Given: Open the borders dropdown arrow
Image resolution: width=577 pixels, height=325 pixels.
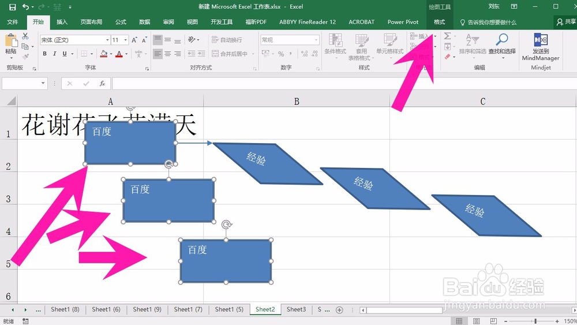Looking at the screenshot, I should (x=92, y=54).
